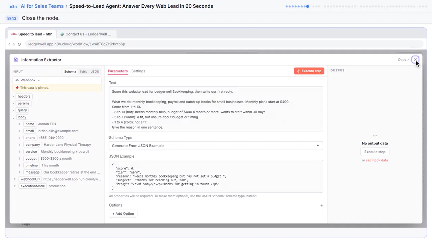This screenshot has width=432, height=243.
Task: Collapse the body tree node
Action: [x=13, y=117]
